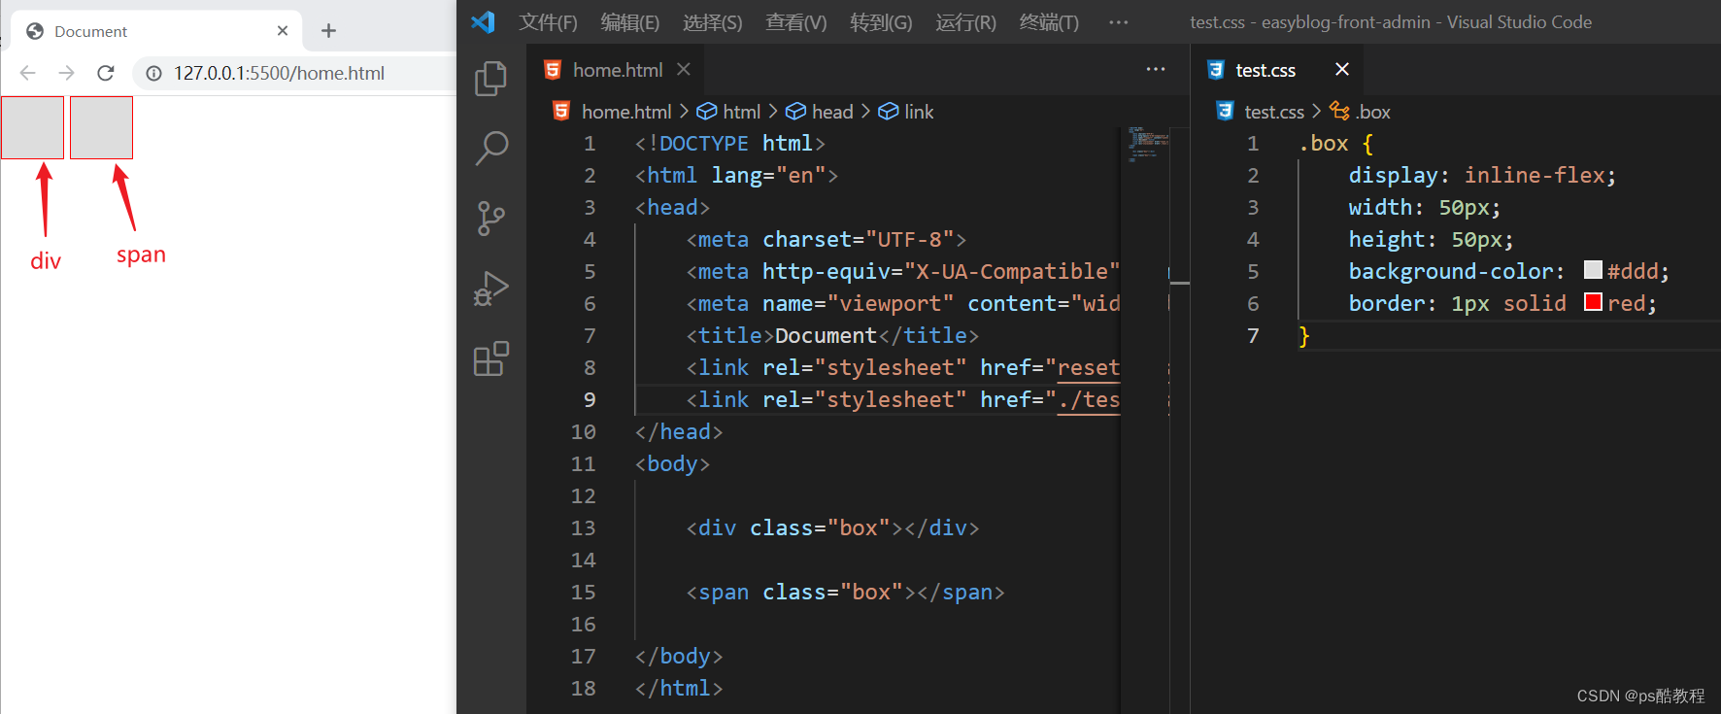Click the title Document line
Viewport: 1721px width, 714px height.
pyautogui.click(x=832, y=335)
